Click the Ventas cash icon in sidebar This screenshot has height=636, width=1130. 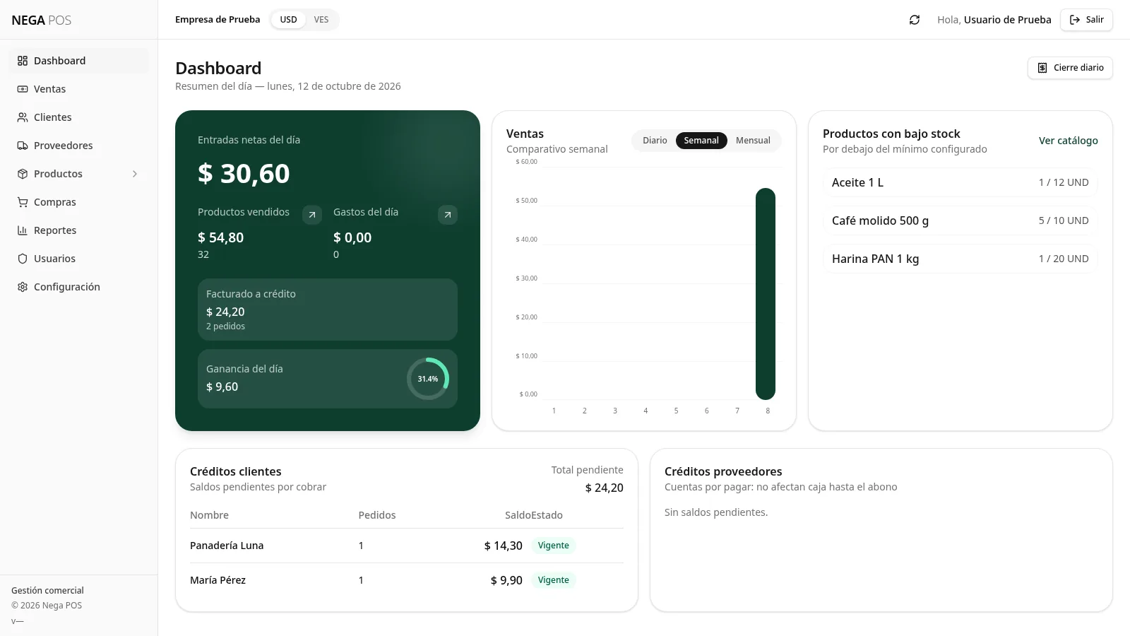tap(23, 89)
